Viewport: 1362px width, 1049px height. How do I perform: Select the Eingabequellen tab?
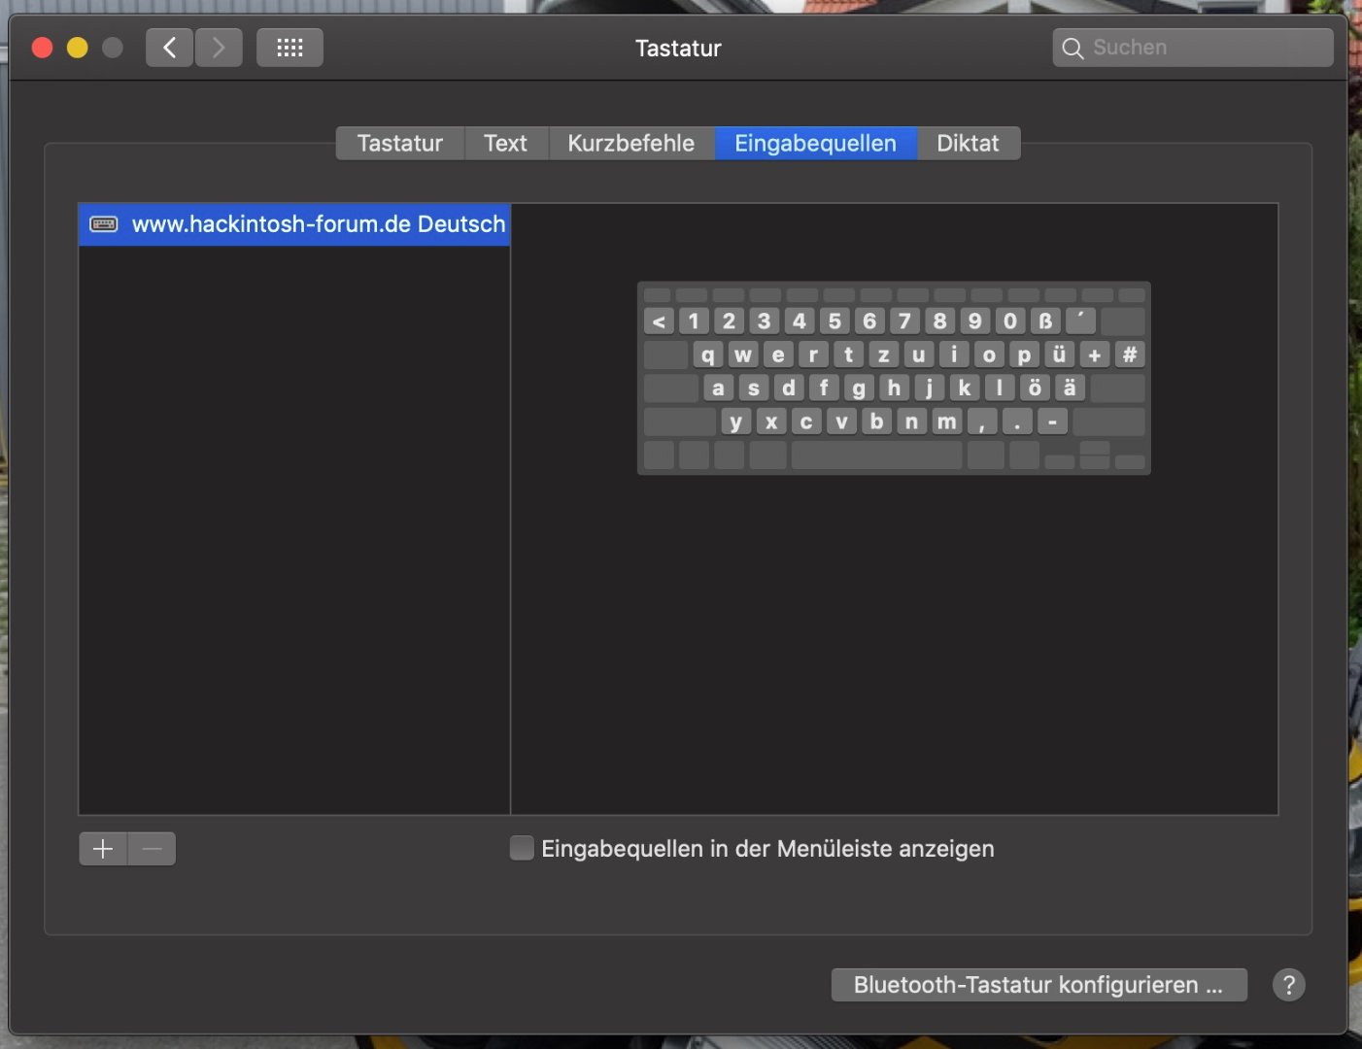point(816,144)
